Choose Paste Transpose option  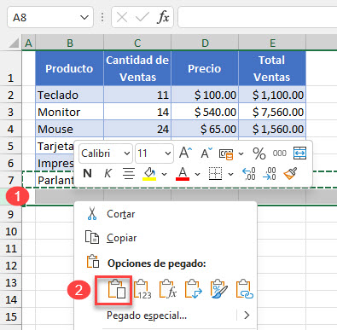pyautogui.click(x=194, y=289)
